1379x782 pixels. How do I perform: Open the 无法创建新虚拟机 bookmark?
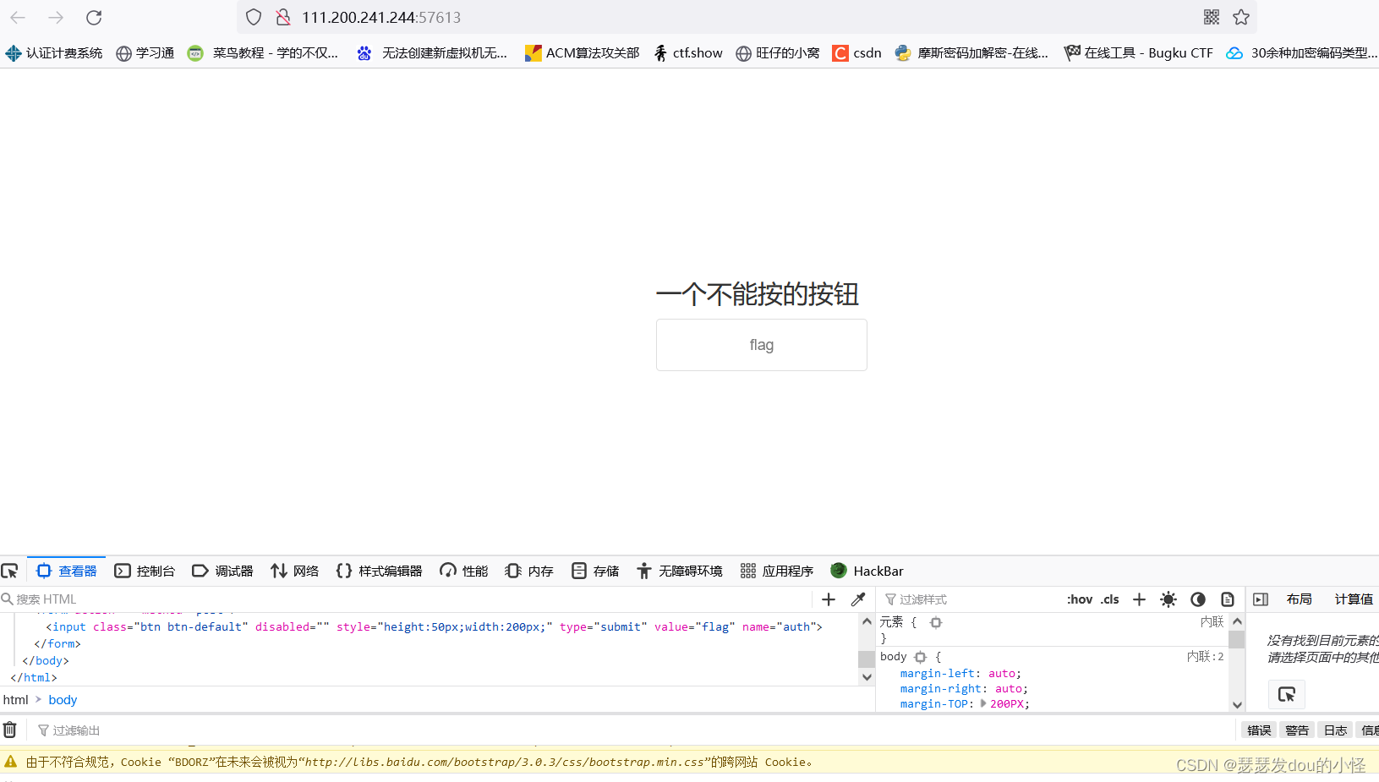(x=432, y=52)
